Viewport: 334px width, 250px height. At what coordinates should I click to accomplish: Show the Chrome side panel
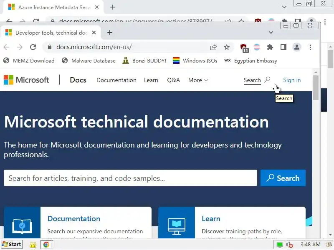tap(283, 47)
